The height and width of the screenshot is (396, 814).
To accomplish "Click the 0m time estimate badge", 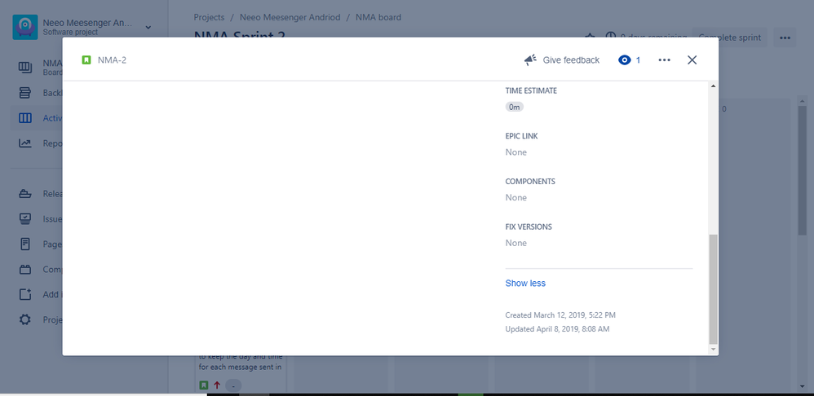I will (x=515, y=107).
